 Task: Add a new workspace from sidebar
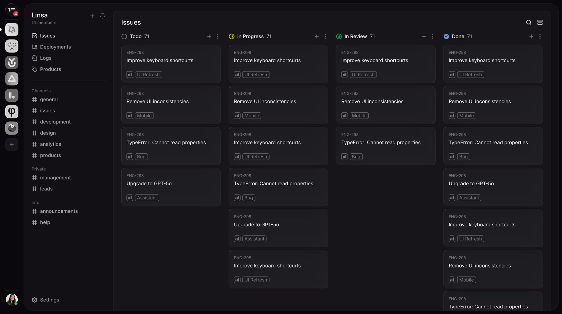pos(12,144)
